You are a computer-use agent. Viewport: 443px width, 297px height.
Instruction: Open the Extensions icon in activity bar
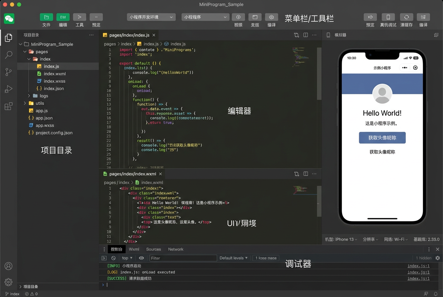coord(8,106)
